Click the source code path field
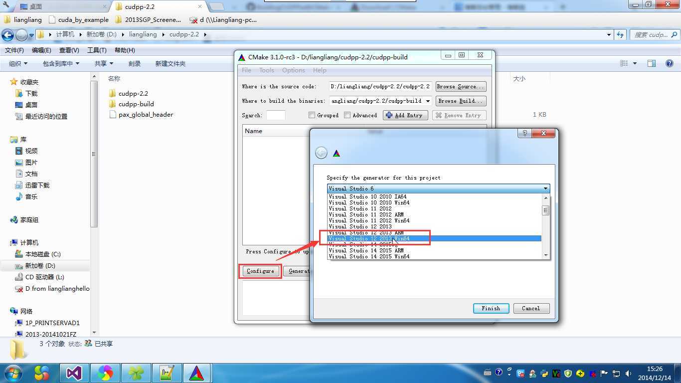Image resolution: width=681 pixels, height=383 pixels. [x=381, y=86]
